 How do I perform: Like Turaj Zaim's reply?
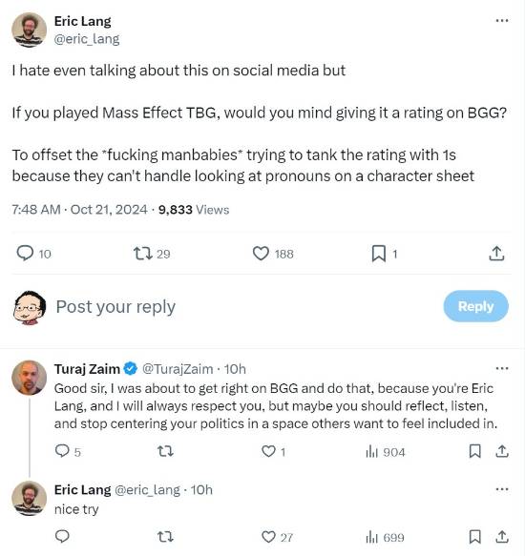[268, 451]
